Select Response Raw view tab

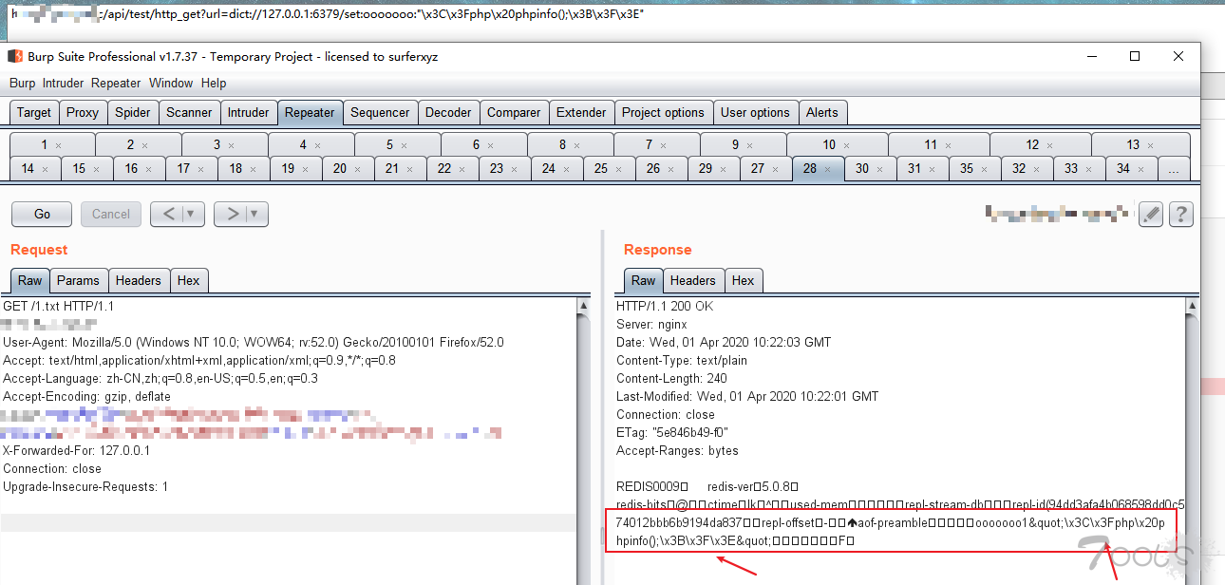tap(644, 280)
